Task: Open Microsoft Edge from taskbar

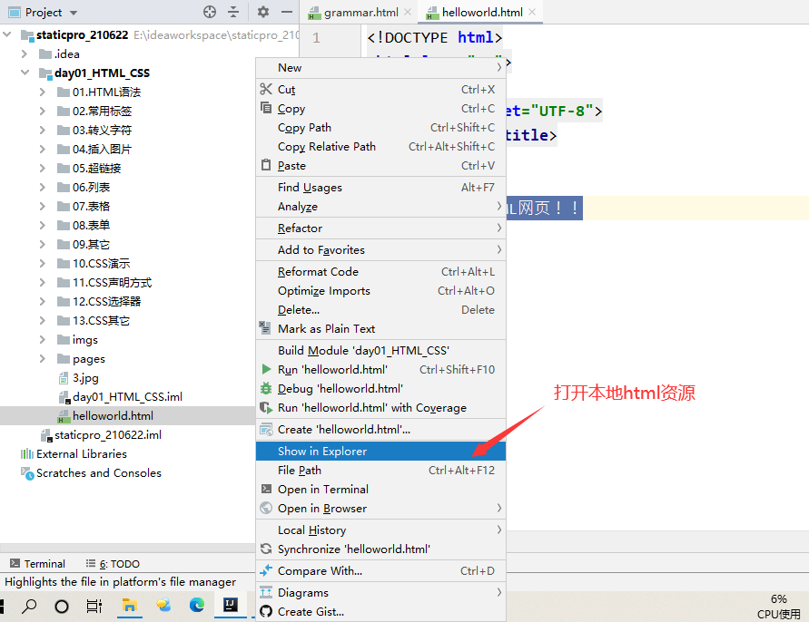Action: [x=196, y=605]
